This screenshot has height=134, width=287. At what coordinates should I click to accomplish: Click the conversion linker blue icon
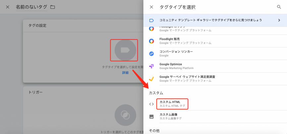(151, 54)
